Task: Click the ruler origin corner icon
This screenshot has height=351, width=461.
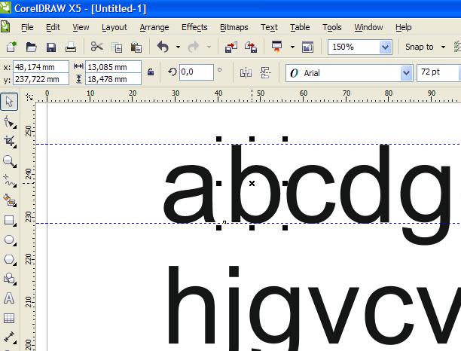Action: click(29, 97)
